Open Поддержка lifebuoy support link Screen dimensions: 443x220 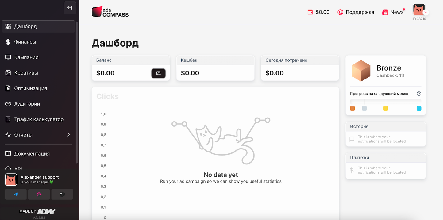[x=356, y=12]
